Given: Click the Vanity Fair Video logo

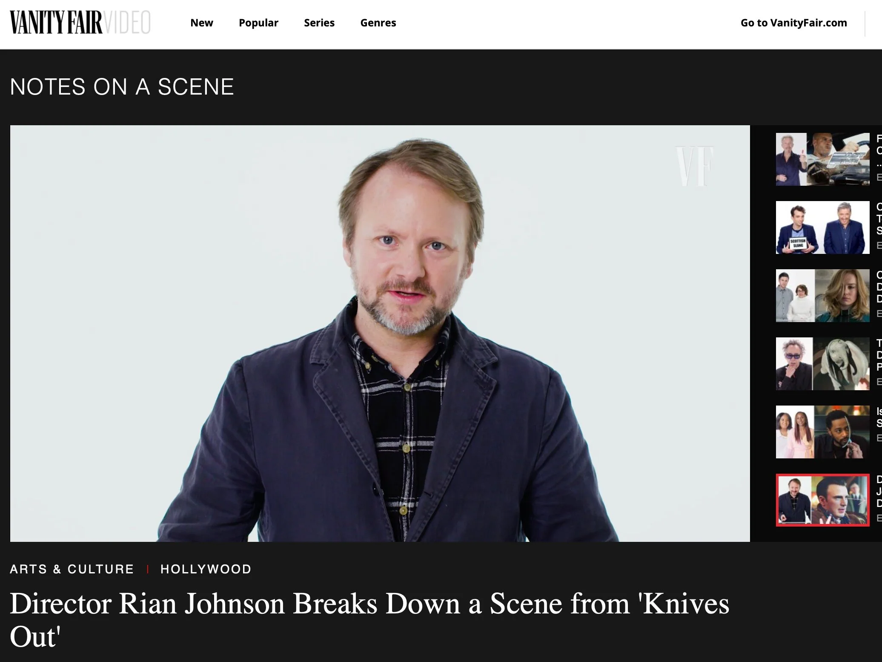Looking at the screenshot, I should pyautogui.click(x=80, y=23).
